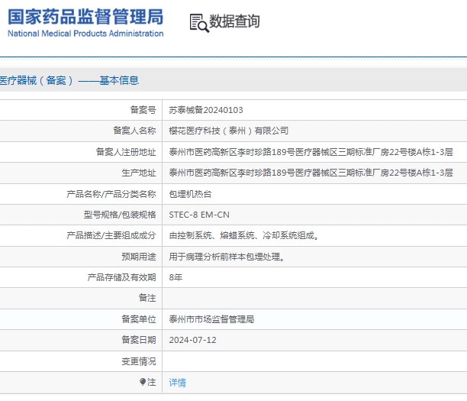467x401 pixels.
Task: Click the 备案人注册地址 label
Action: (126, 152)
